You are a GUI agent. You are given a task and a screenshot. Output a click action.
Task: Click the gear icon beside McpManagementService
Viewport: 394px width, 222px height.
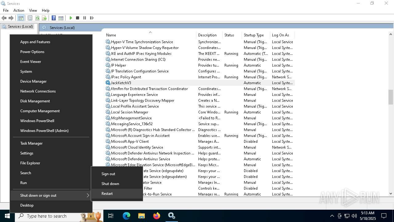108,118
